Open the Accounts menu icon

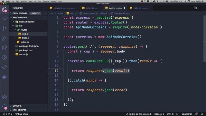tap(5, 97)
